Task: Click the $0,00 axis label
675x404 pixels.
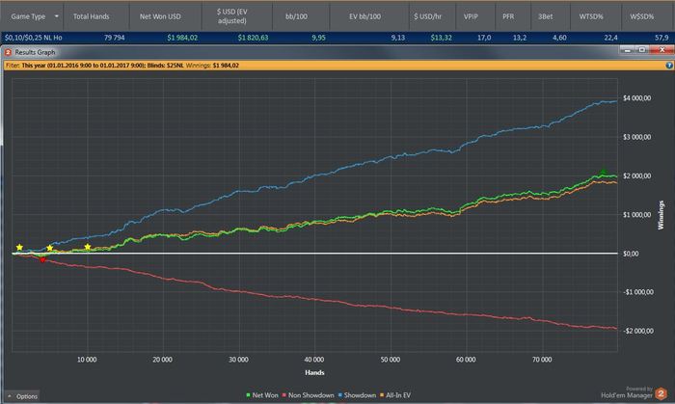Action: click(631, 254)
